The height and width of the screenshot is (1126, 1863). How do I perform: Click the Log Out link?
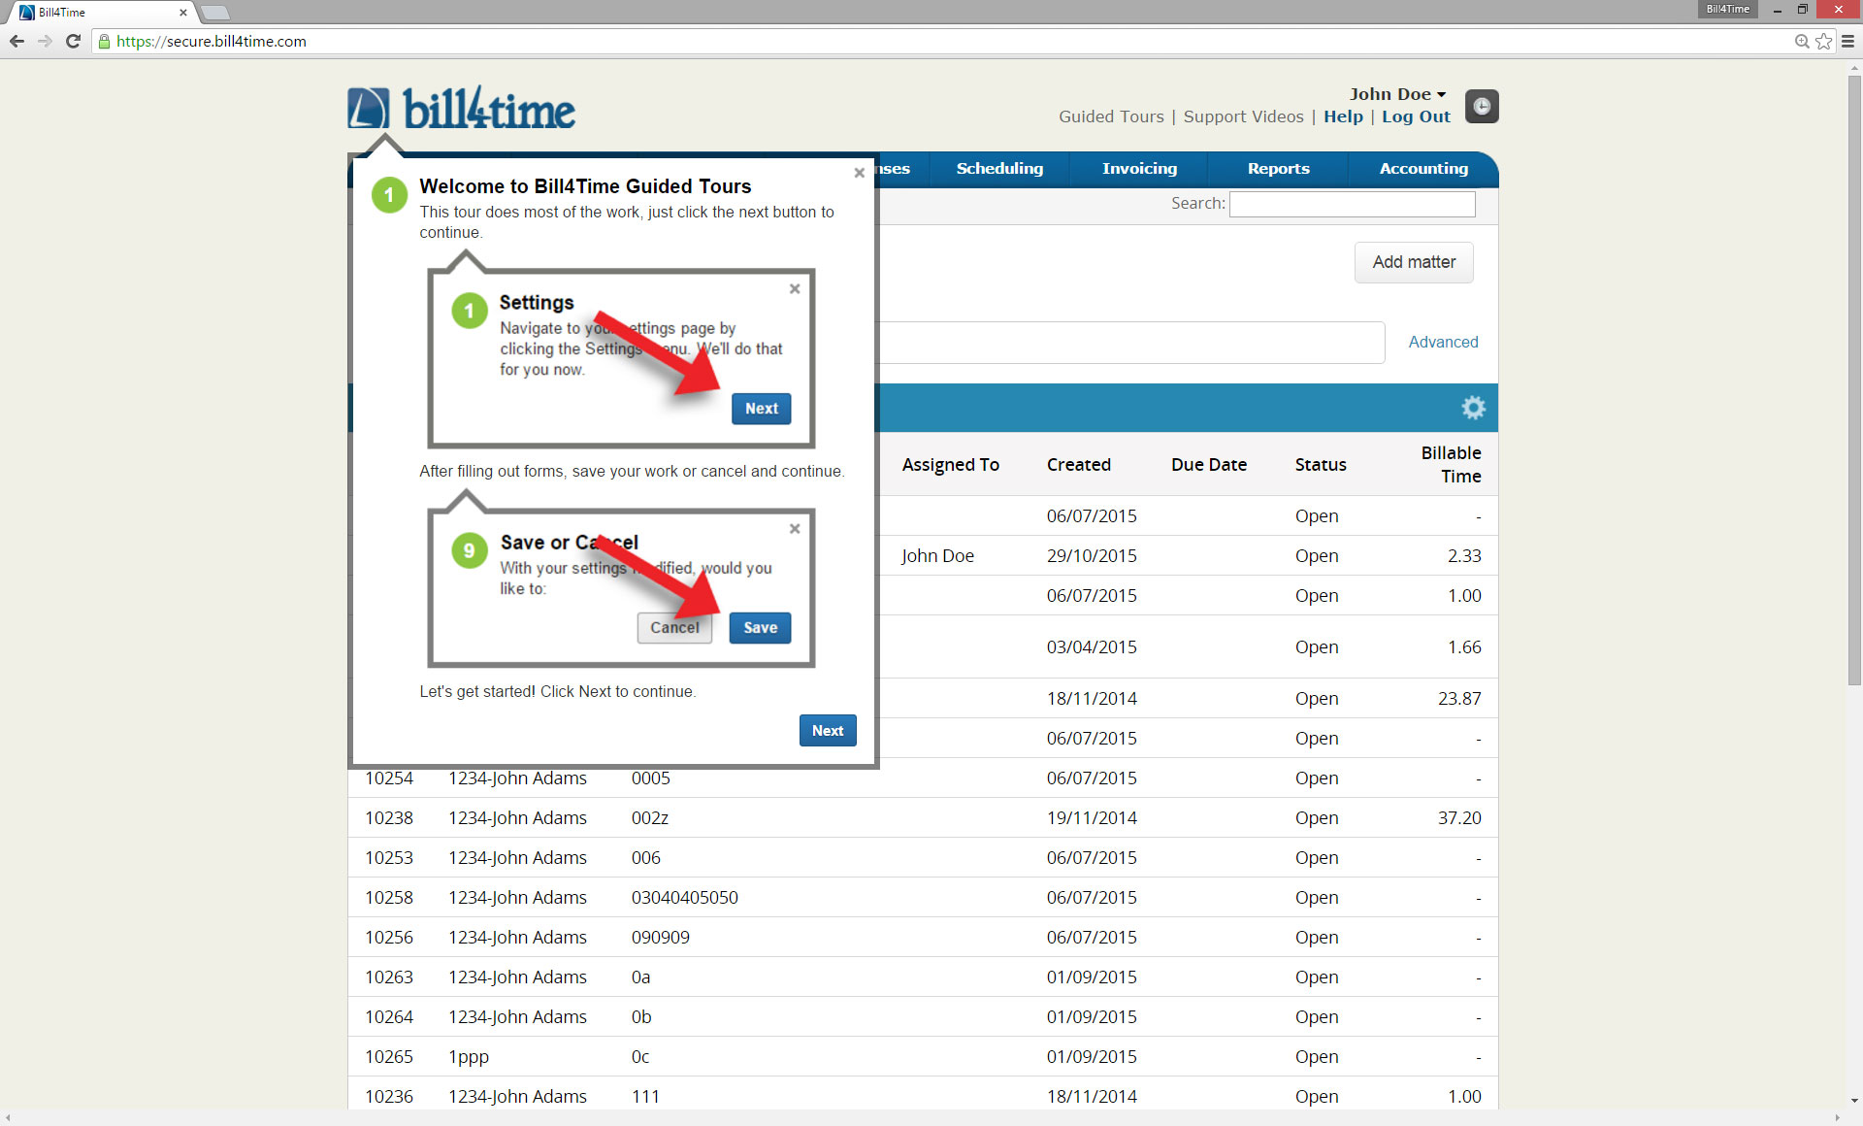click(1416, 116)
